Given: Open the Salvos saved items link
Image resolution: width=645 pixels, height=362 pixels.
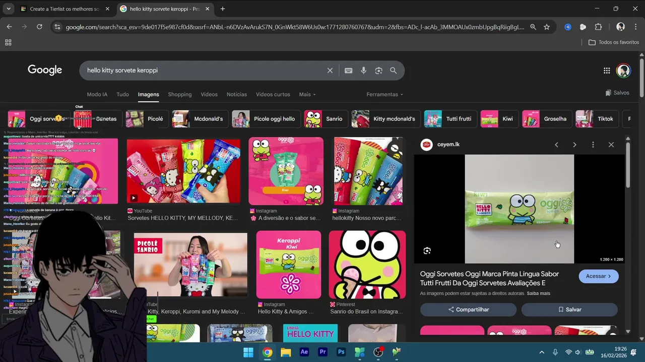Looking at the screenshot, I should [x=617, y=93].
